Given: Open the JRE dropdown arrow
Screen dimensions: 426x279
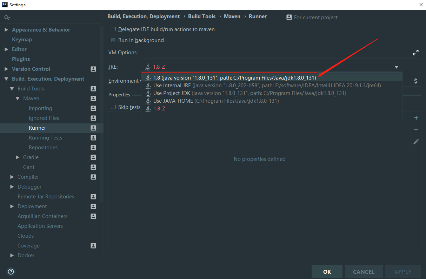Looking at the screenshot, I should click(x=397, y=67).
